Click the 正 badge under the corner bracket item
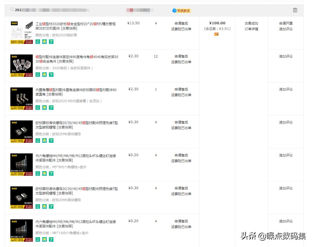Viewport: 313px width, 247px height. [37, 75]
